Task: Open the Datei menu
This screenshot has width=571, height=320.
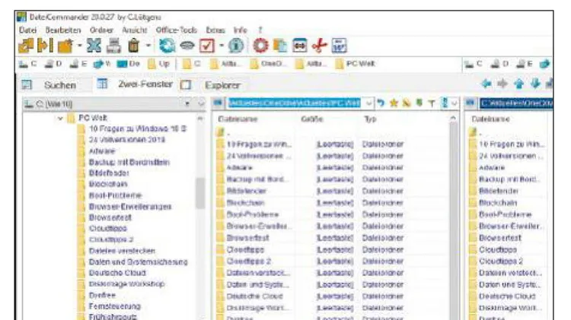Action: point(27,30)
